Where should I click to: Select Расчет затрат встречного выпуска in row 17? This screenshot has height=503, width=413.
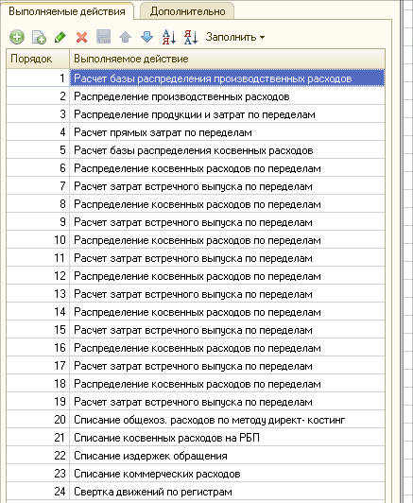228,366
